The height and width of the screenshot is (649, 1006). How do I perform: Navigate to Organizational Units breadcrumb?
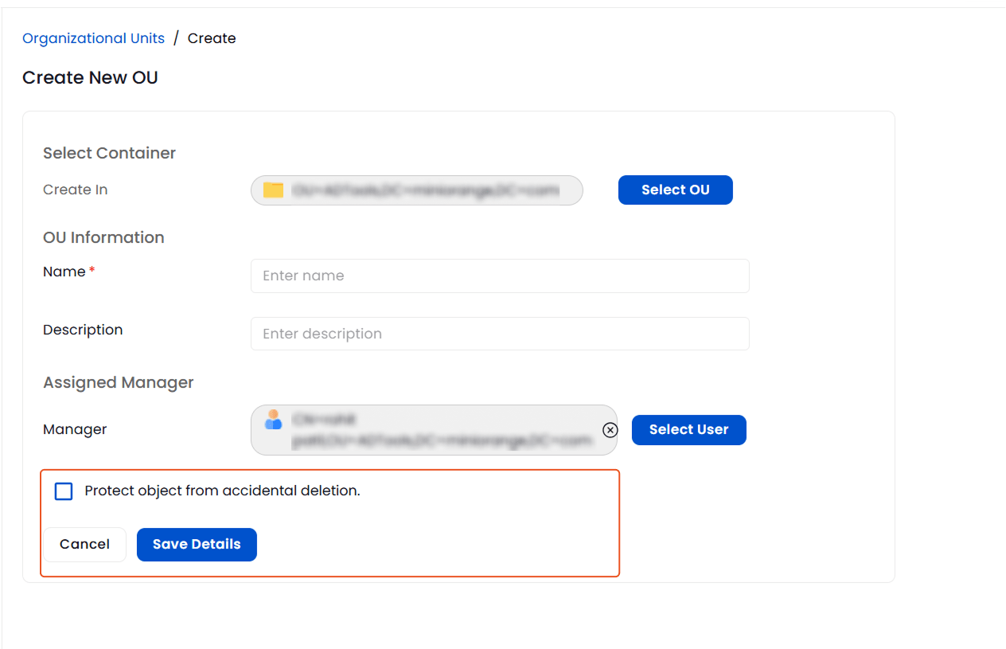[x=93, y=37]
